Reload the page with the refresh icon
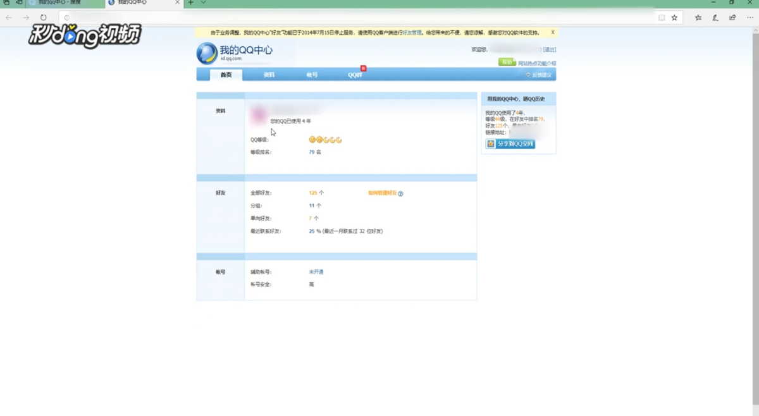Screen dimensions: 759x416 (x=43, y=18)
